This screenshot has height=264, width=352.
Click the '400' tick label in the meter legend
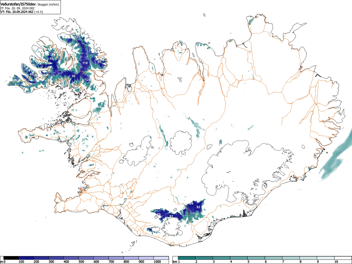tap(66, 262)
